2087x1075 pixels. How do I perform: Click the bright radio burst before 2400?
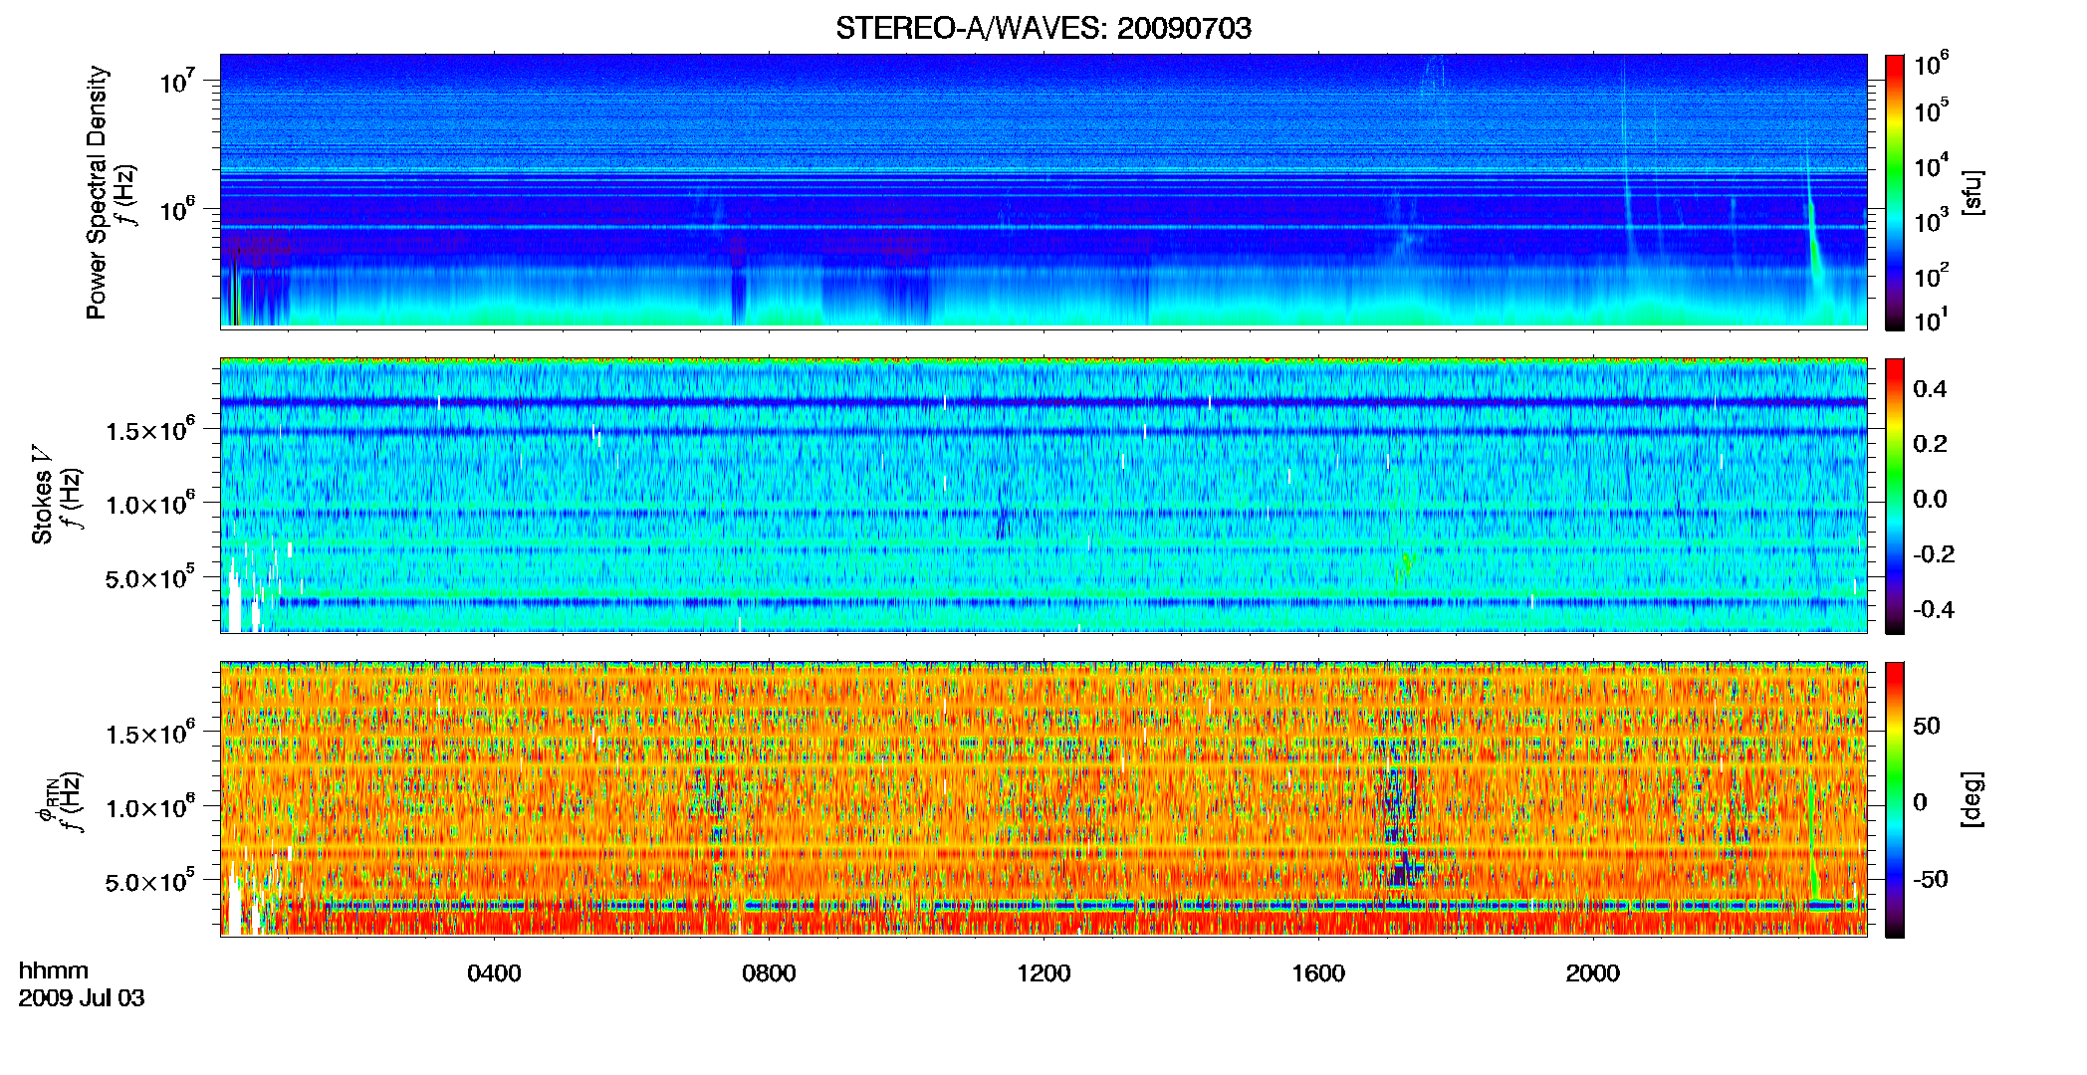[x=1814, y=244]
